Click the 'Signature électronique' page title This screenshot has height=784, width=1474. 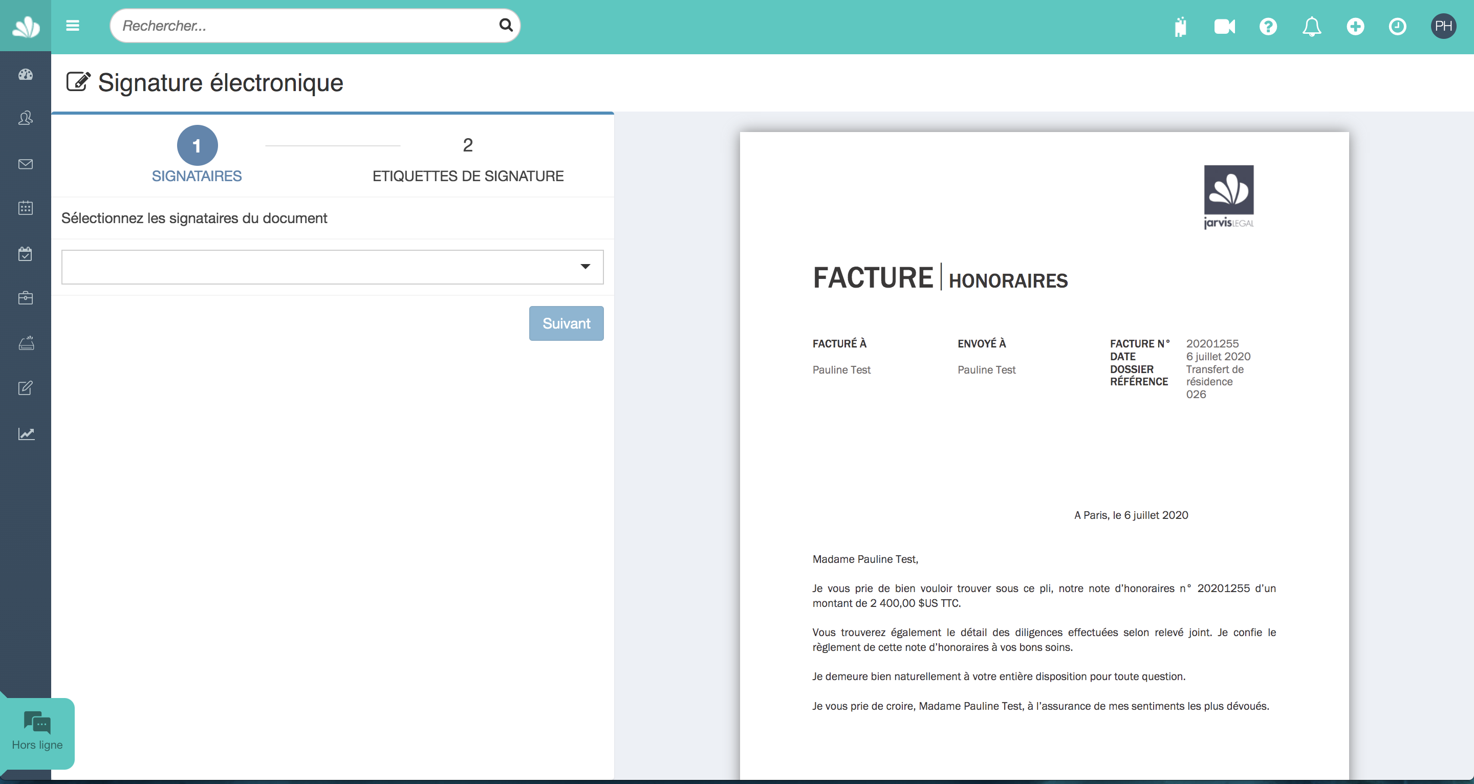tap(220, 82)
